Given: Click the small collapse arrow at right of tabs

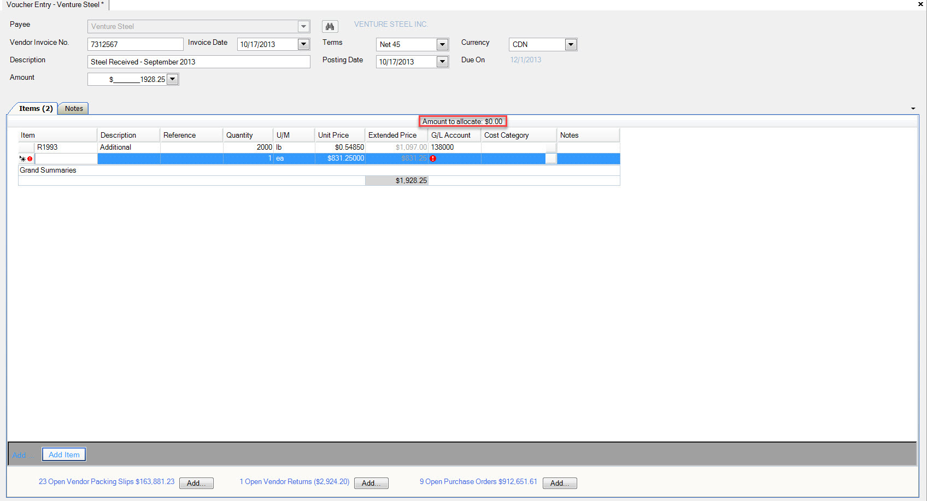Looking at the screenshot, I should (x=913, y=109).
